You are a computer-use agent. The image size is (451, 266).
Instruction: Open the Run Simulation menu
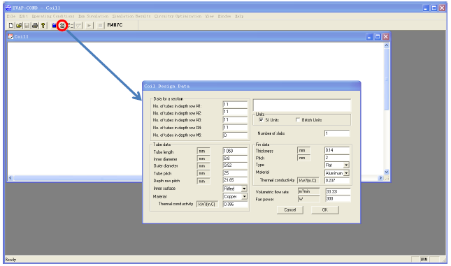(94, 16)
